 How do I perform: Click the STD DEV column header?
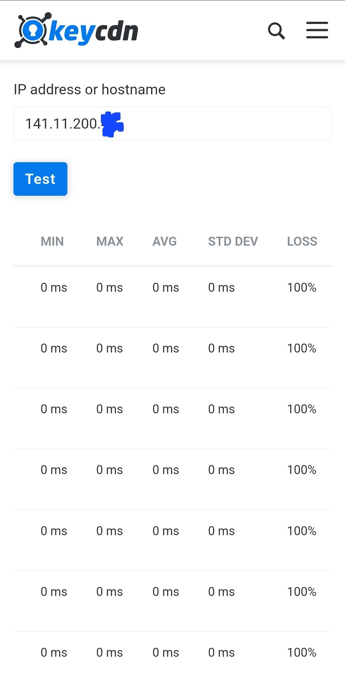[233, 242]
